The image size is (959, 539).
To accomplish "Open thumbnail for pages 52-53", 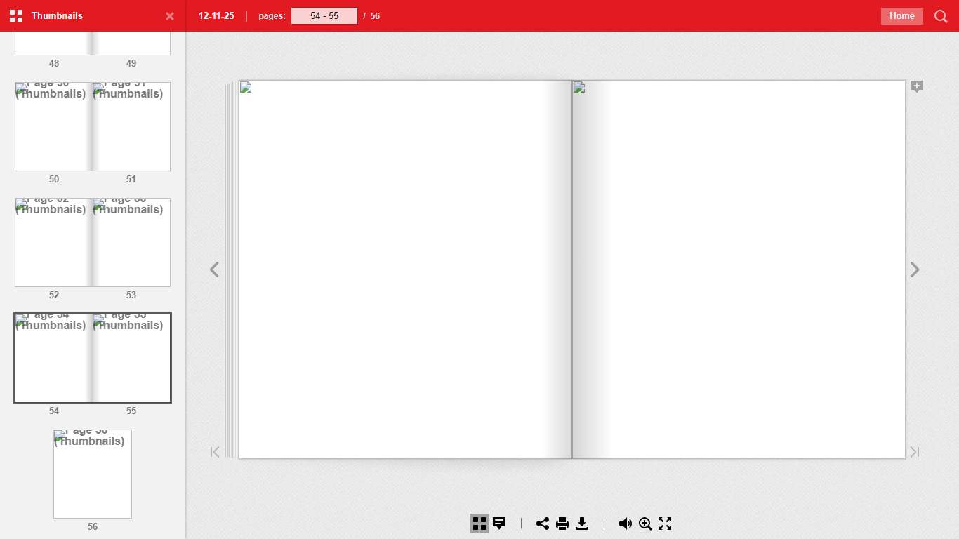I will (93, 243).
